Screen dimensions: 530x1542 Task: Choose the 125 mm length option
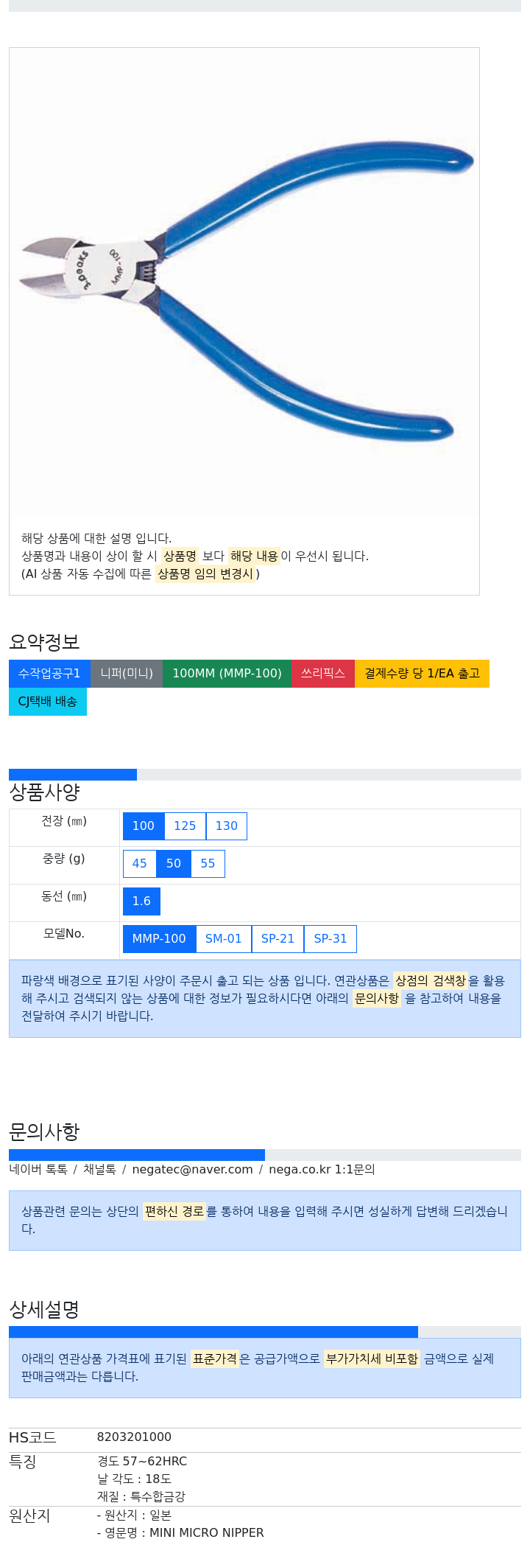tap(185, 826)
